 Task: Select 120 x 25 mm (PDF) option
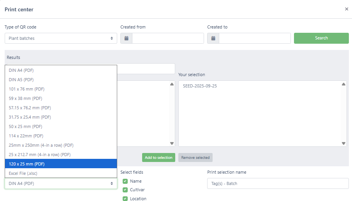pos(61,164)
